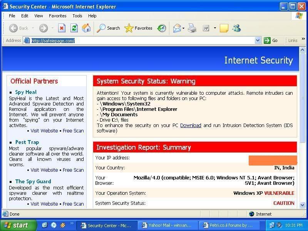
Task: Click the address bar URL field
Action: (142, 41)
